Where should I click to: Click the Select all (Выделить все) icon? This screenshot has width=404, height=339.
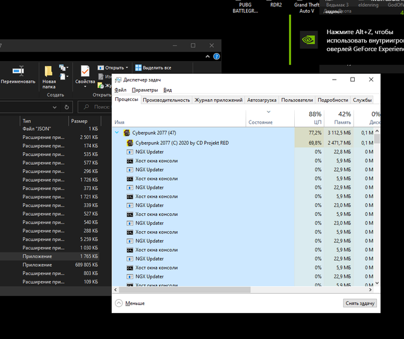click(x=138, y=68)
